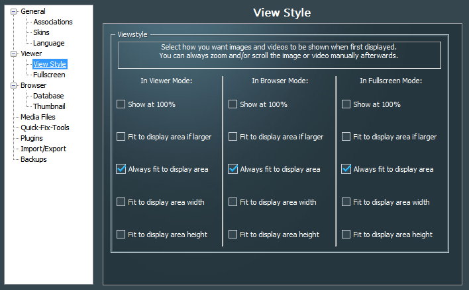Screen dimensions: 469x290
Task: Enable Show at 100% in Fullscreen Mode
Action: [x=346, y=104]
